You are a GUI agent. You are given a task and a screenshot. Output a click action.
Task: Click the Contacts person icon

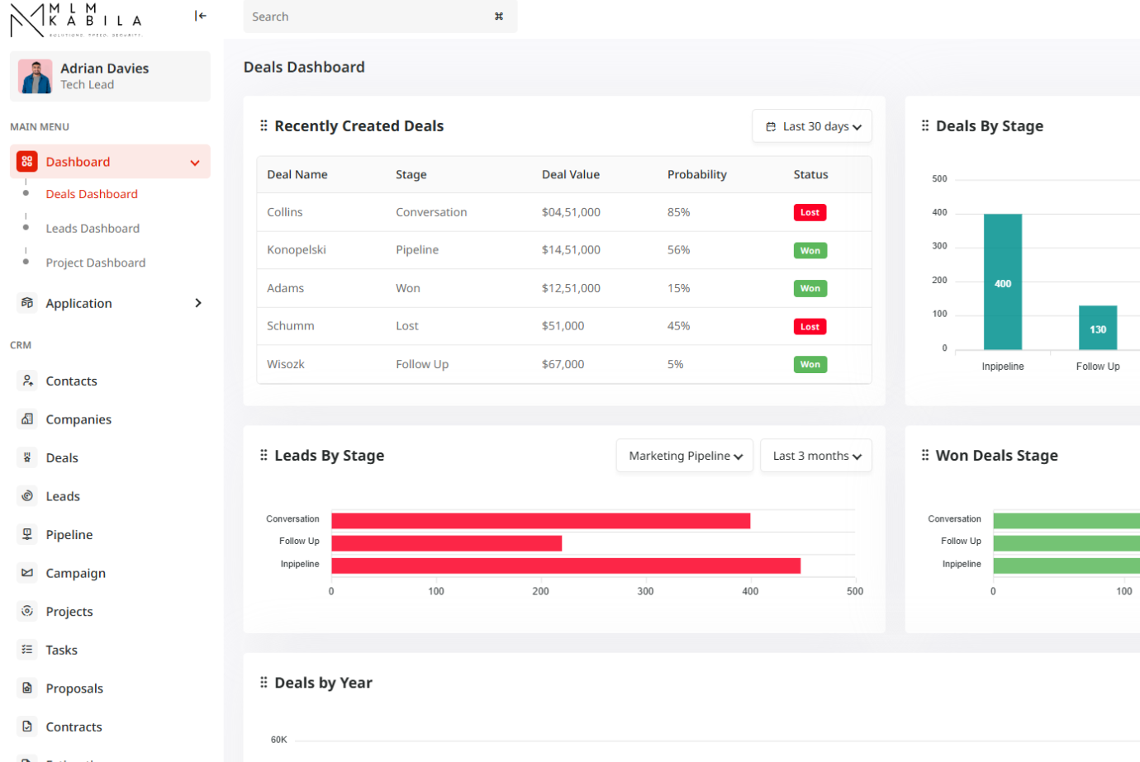tap(27, 381)
